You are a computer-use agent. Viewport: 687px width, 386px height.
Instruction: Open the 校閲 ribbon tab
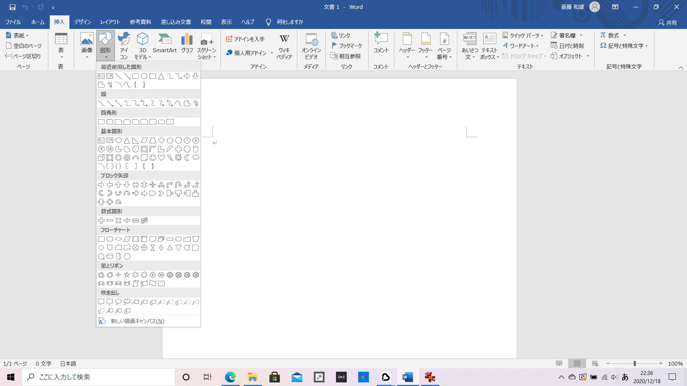tap(205, 22)
